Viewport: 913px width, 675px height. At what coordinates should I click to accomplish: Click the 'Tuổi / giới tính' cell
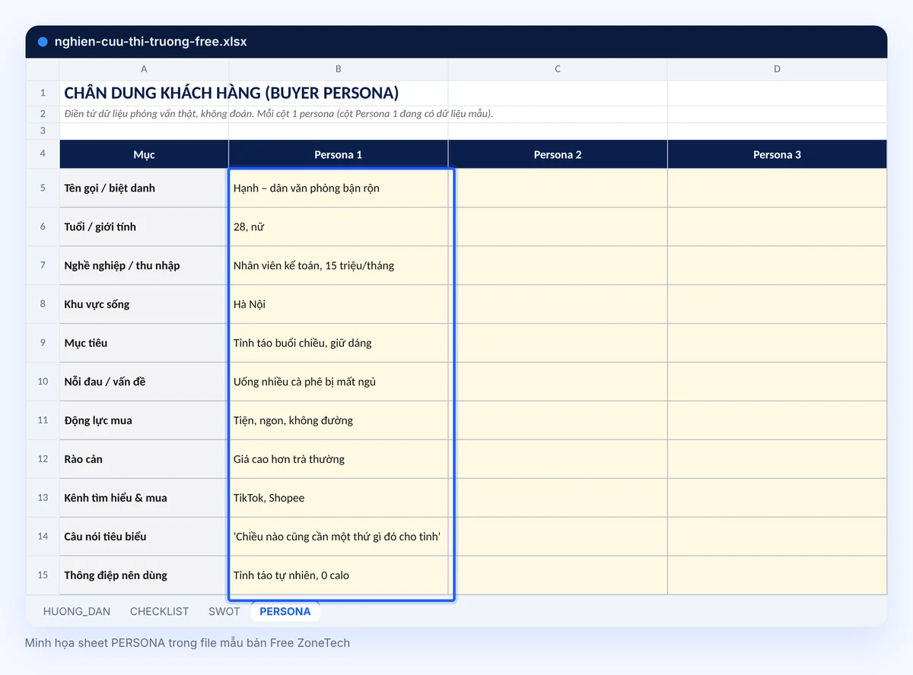(144, 227)
